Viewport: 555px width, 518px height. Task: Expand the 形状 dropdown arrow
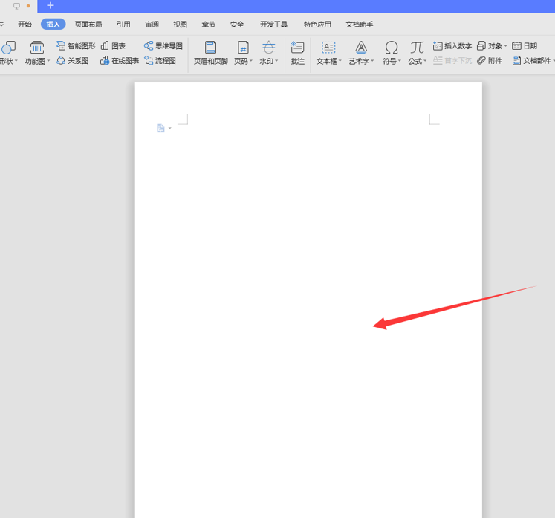16,61
